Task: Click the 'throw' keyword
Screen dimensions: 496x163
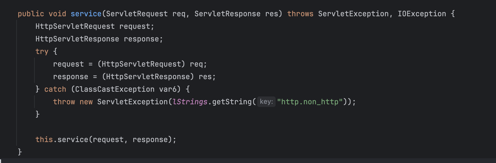Action: click(64, 102)
